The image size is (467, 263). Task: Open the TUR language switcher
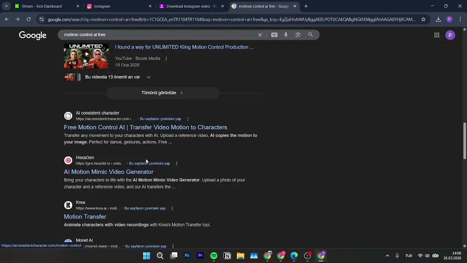pyautogui.click(x=409, y=256)
